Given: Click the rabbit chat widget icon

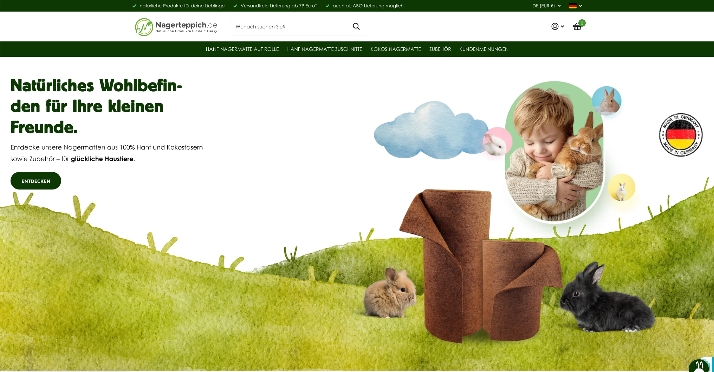Looking at the screenshot, I should (x=699, y=366).
